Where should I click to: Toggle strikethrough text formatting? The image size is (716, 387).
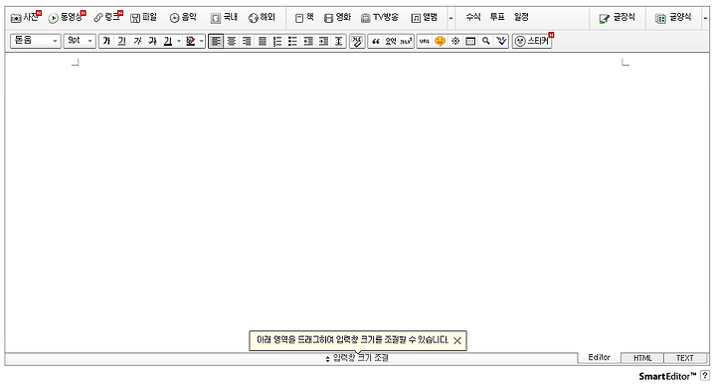[152, 41]
